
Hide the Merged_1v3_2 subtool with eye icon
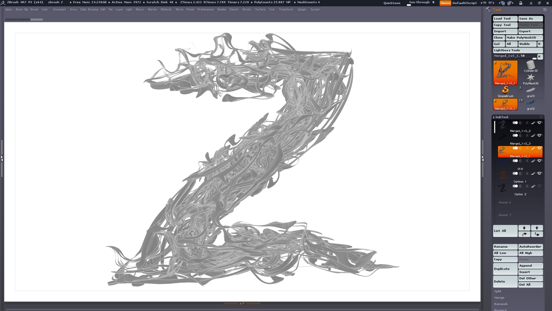(540, 123)
